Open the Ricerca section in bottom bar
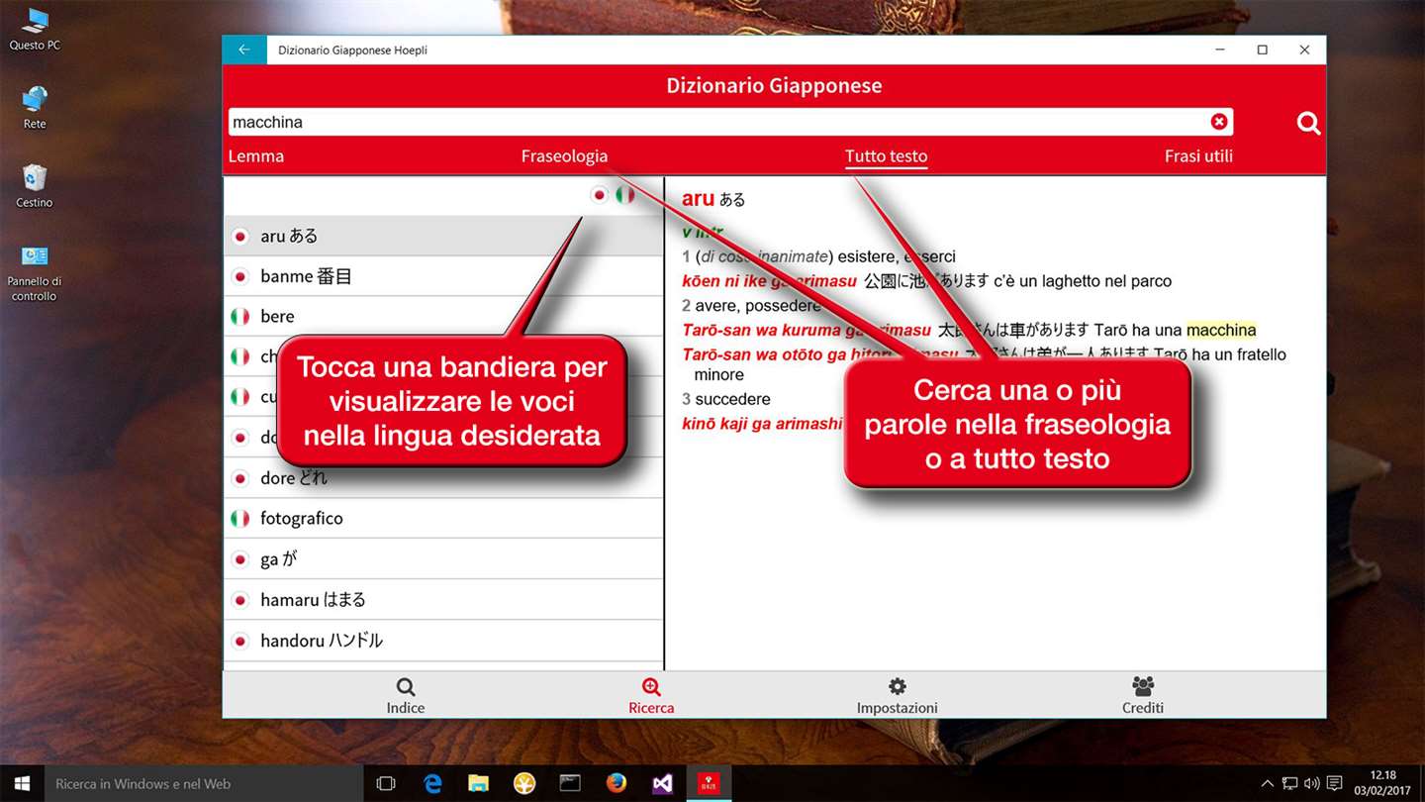Viewport: 1425px width, 802px height. click(651, 696)
